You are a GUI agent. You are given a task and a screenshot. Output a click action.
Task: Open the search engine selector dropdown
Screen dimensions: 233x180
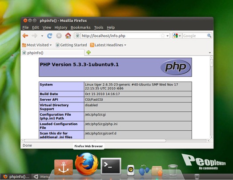click(x=177, y=36)
